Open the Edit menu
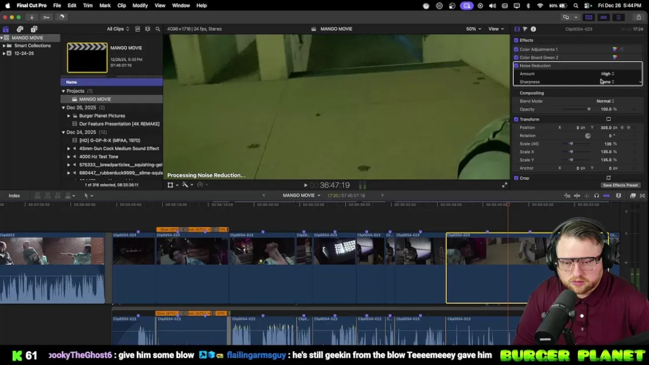Image resolution: width=649 pixels, height=365 pixels. click(72, 6)
